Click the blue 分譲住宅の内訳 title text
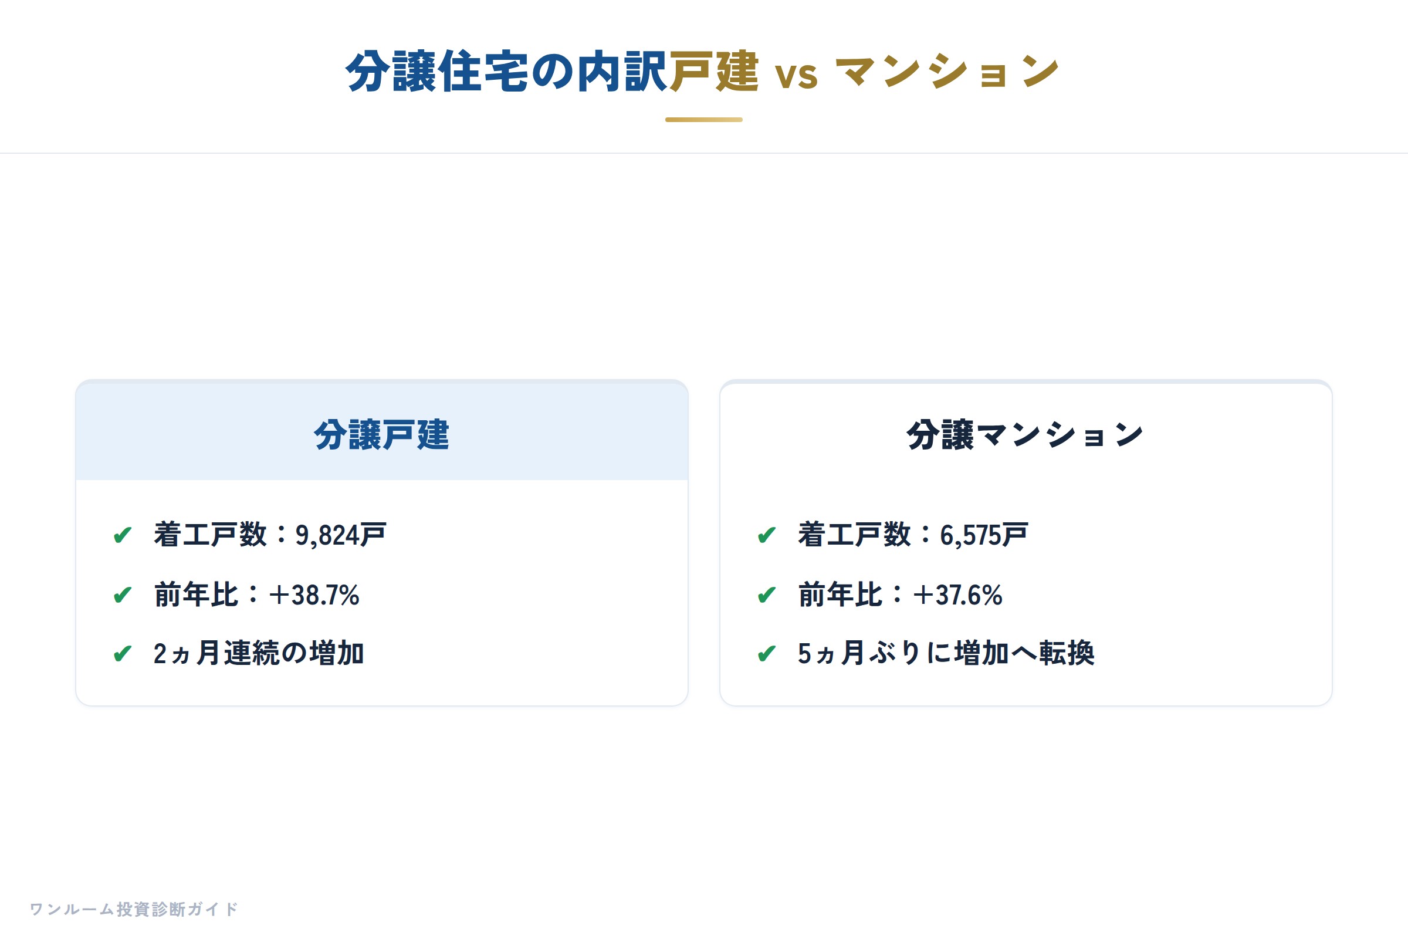Viewport: 1408px width, 939px height. tap(506, 72)
